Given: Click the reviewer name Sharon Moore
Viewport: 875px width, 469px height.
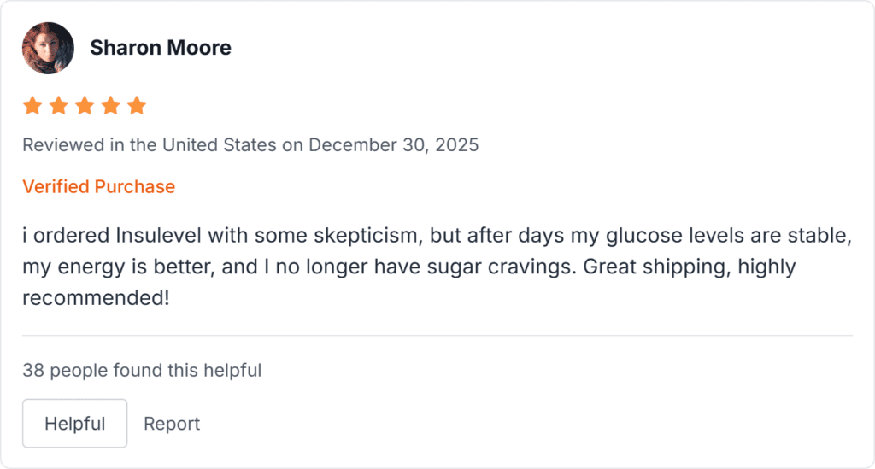Looking at the screenshot, I should pyautogui.click(x=161, y=48).
